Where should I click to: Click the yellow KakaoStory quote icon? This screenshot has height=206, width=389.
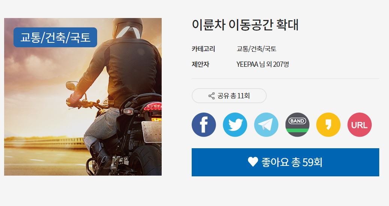pos(328,125)
